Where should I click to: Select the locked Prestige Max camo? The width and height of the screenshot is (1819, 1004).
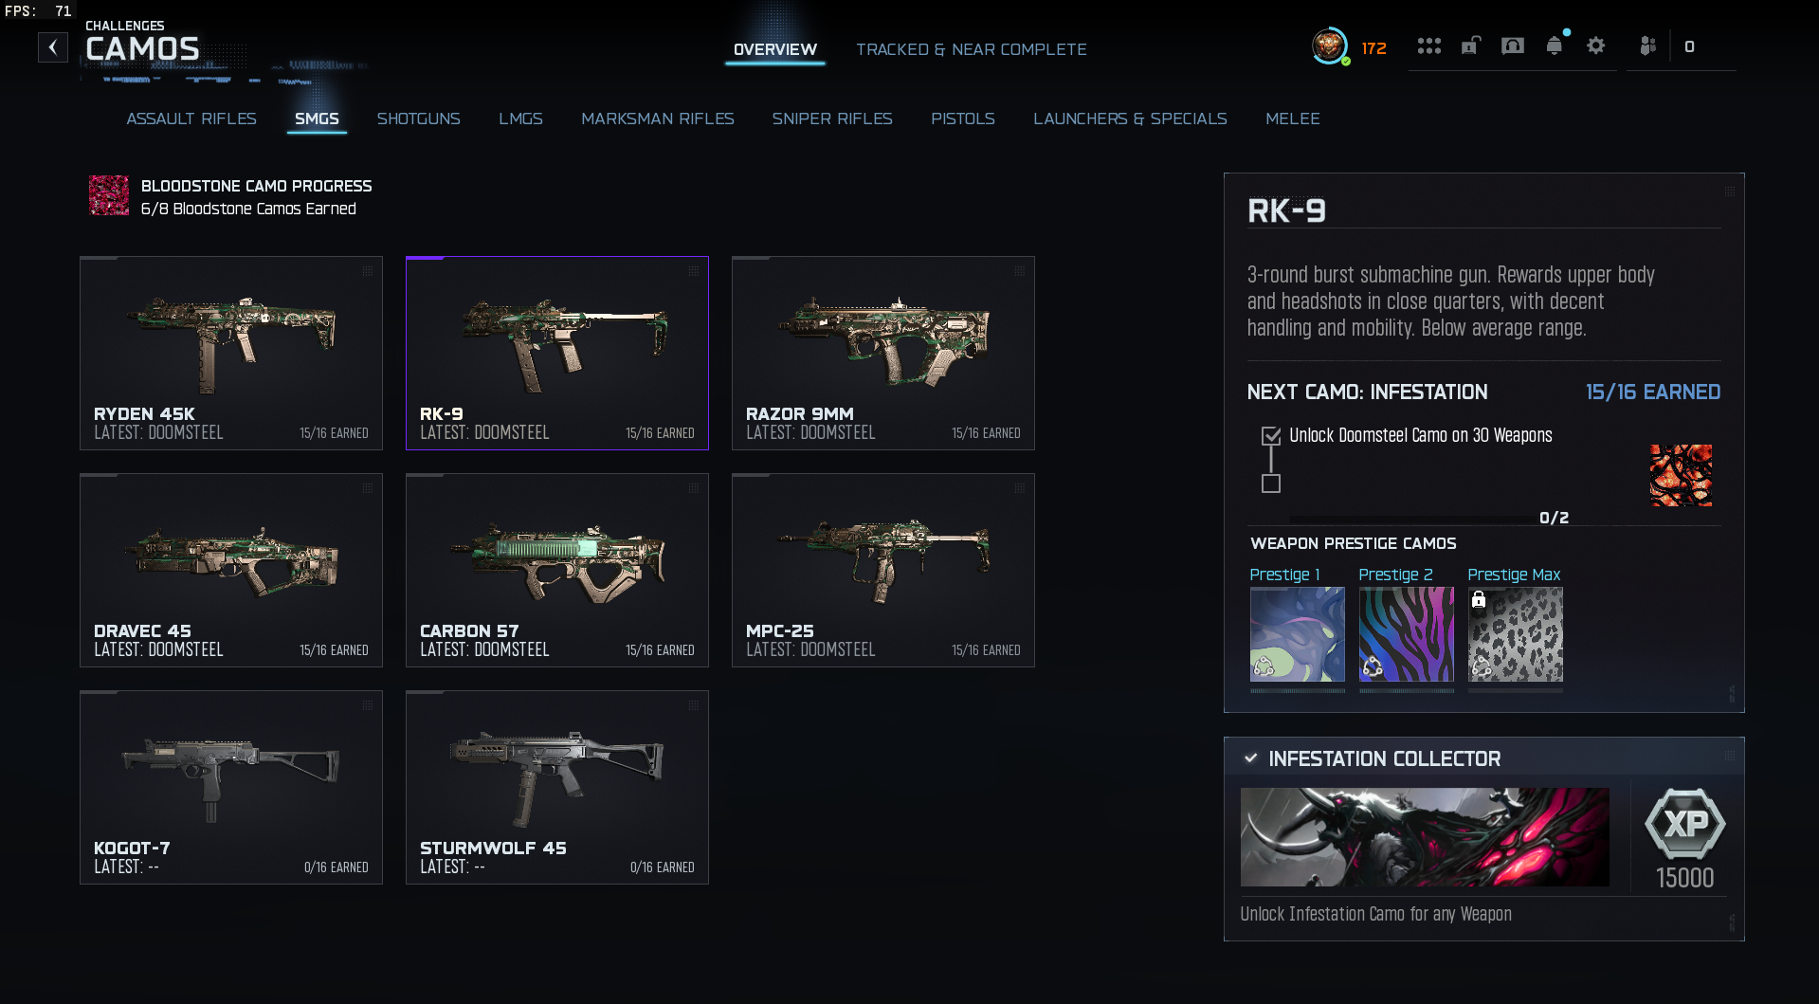(x=1516, y=634)
